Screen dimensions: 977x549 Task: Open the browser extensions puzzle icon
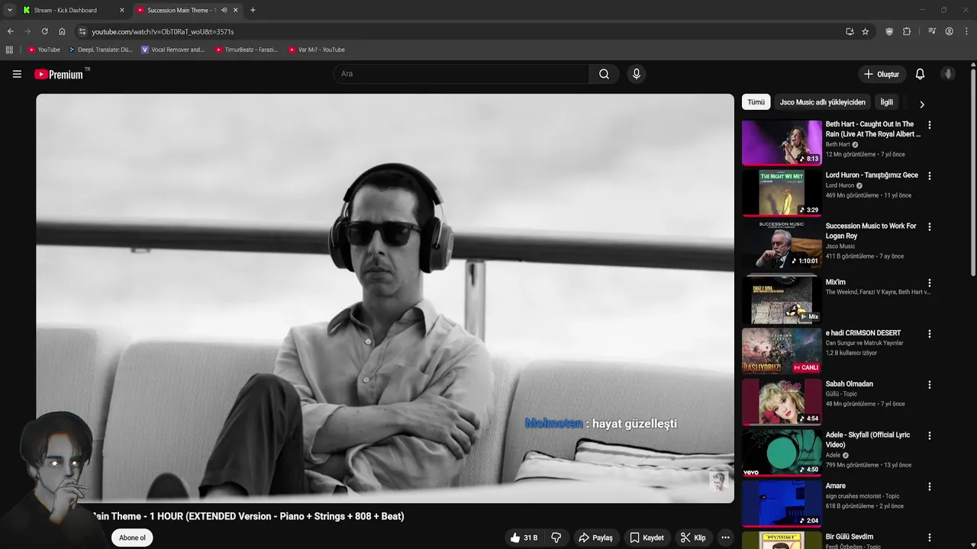(907, 31)
